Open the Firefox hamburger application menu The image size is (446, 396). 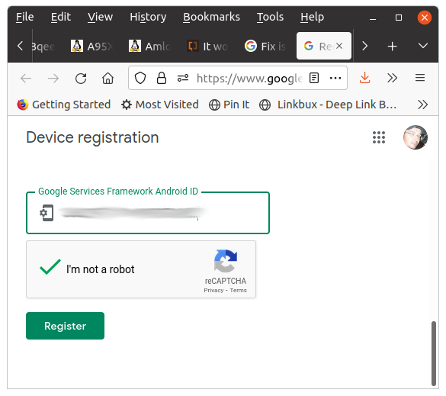coord(420,78)
